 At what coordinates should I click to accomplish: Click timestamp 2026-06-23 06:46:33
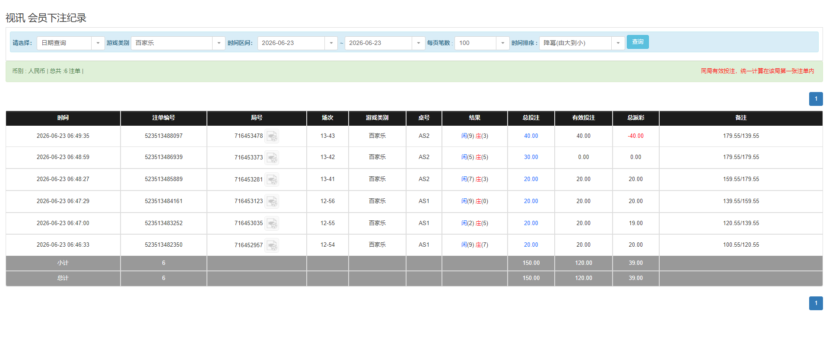63,245
